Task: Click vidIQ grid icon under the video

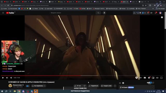Action: [120, 83]
